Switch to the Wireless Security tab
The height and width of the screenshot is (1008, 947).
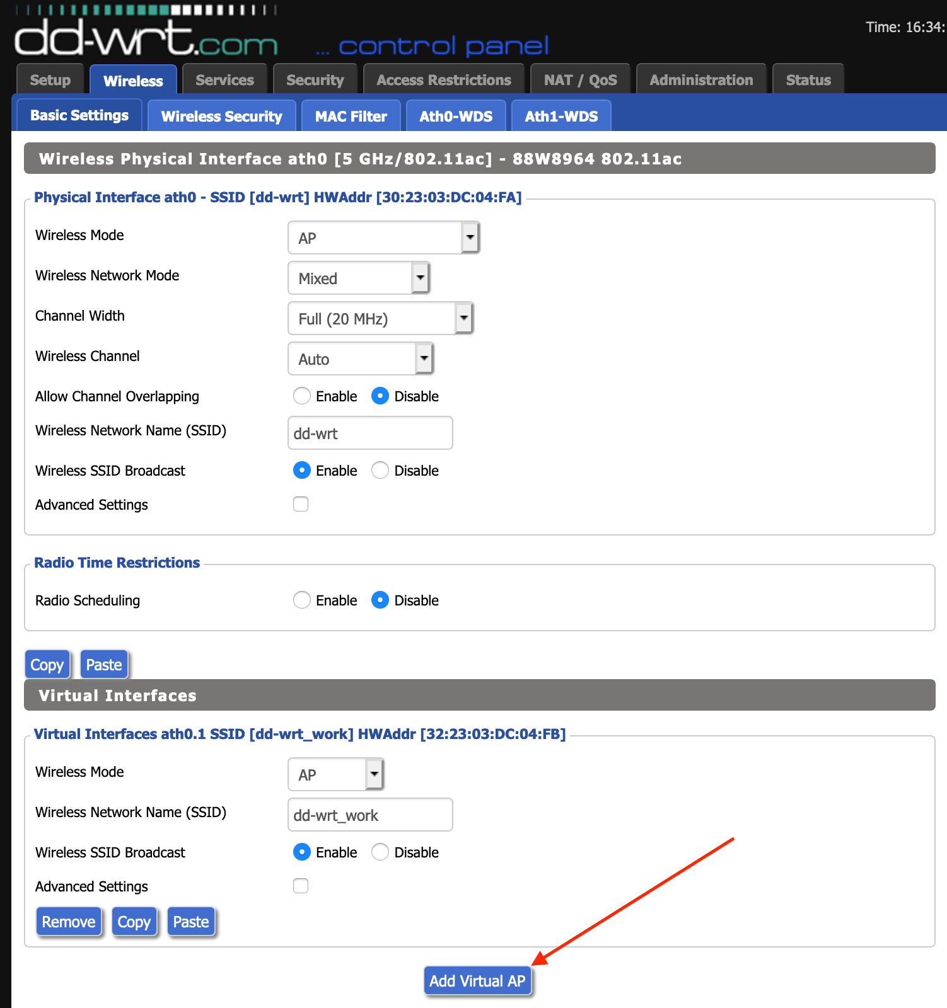pyautogui.click(x=222, y=116)
